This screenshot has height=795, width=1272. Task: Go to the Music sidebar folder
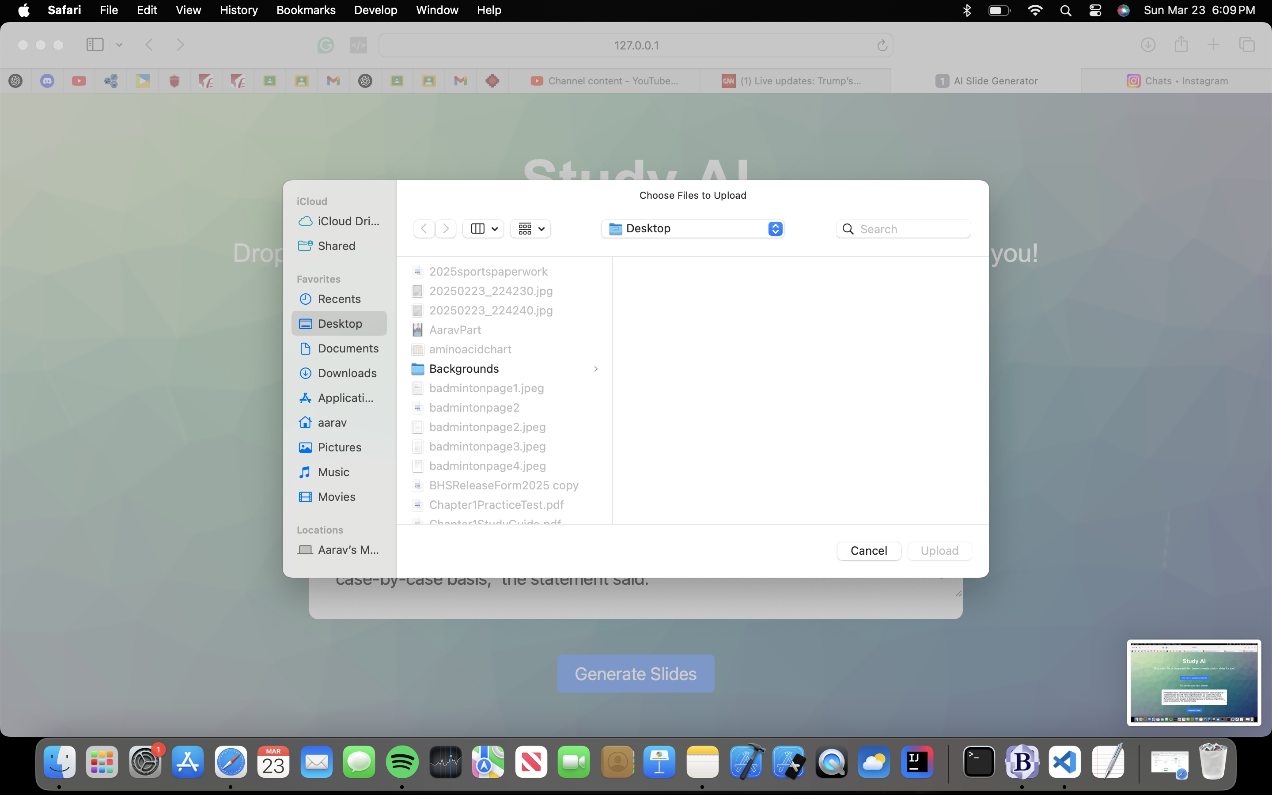click(x=333, y=472)
